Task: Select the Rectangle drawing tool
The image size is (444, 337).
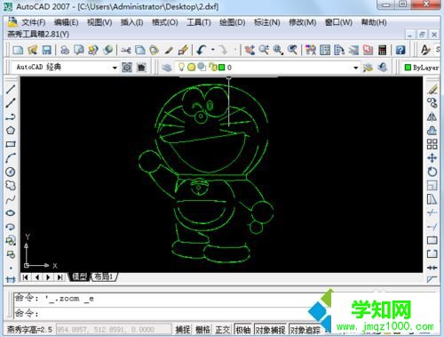Action: click(11, 144)
